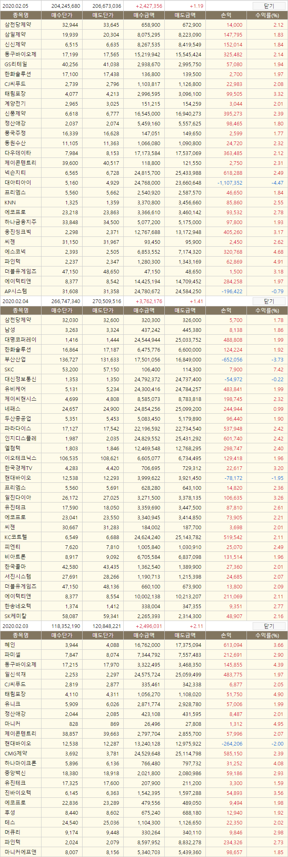Open the 두산중공업 stock entry
The image size is (288, 857).
[18, 419]
